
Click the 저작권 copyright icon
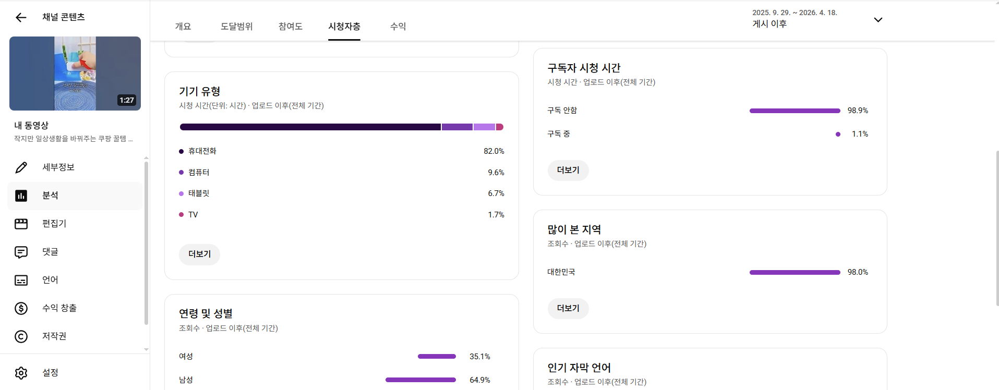[21, 336]
